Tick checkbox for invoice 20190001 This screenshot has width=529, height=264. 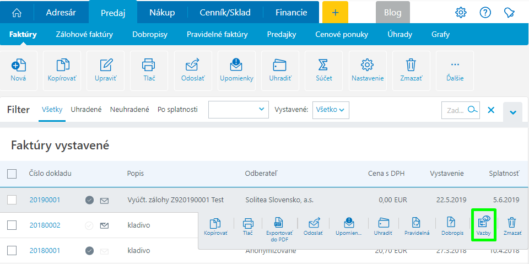click(x=12, y=200)
